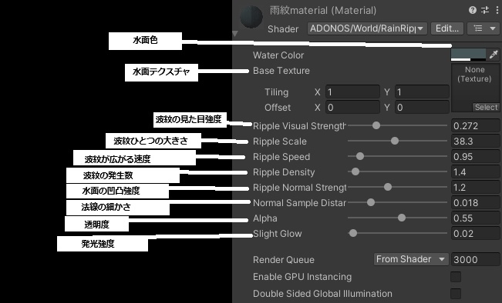This screenshot has width=502, height=303.
Task: Click the Ripple Speed label
Action: [x=281, y=157]
